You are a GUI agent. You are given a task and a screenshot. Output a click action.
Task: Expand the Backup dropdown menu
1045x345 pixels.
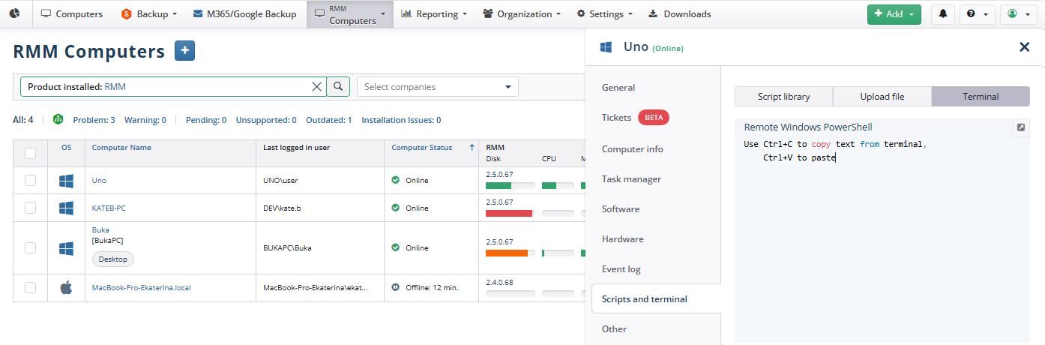[149, 13]
